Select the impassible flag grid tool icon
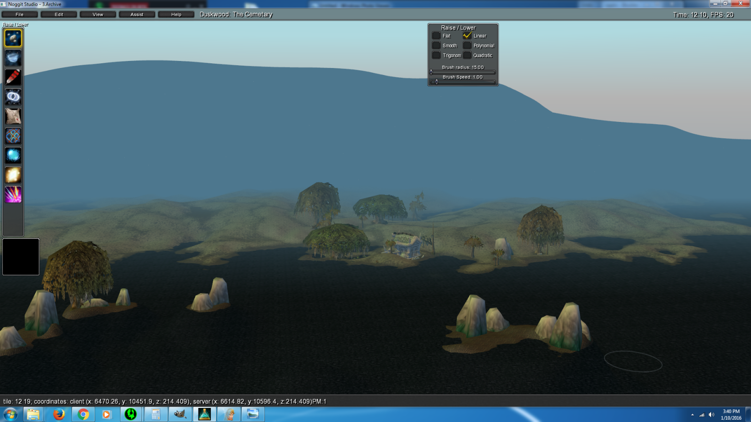The width and height of the screenshot is (751, 422). [13, 136]
